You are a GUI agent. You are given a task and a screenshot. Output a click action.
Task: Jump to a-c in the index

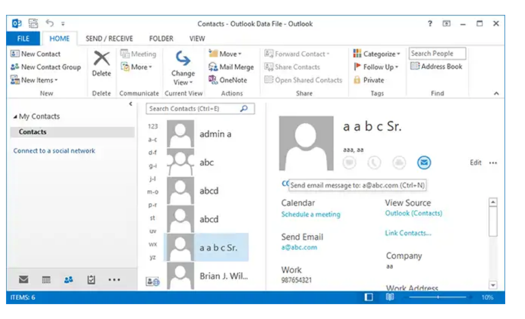(x=153, y=139)
